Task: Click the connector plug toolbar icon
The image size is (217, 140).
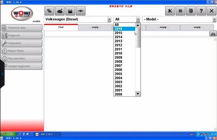Action: pyautogui.click(x=81, y=11)
